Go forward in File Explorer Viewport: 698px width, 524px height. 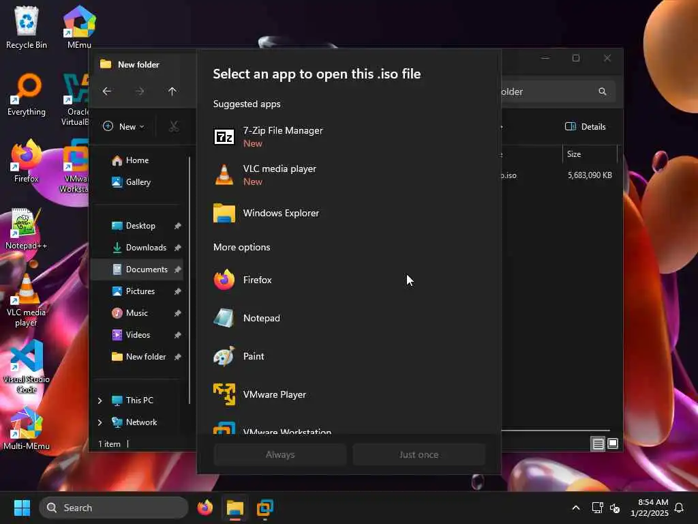[140, 91]
